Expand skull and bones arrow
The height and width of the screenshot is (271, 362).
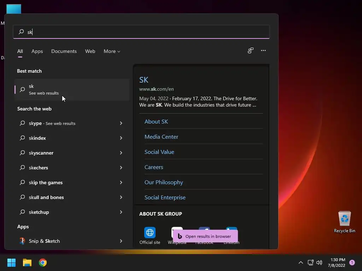coord(121,197)
